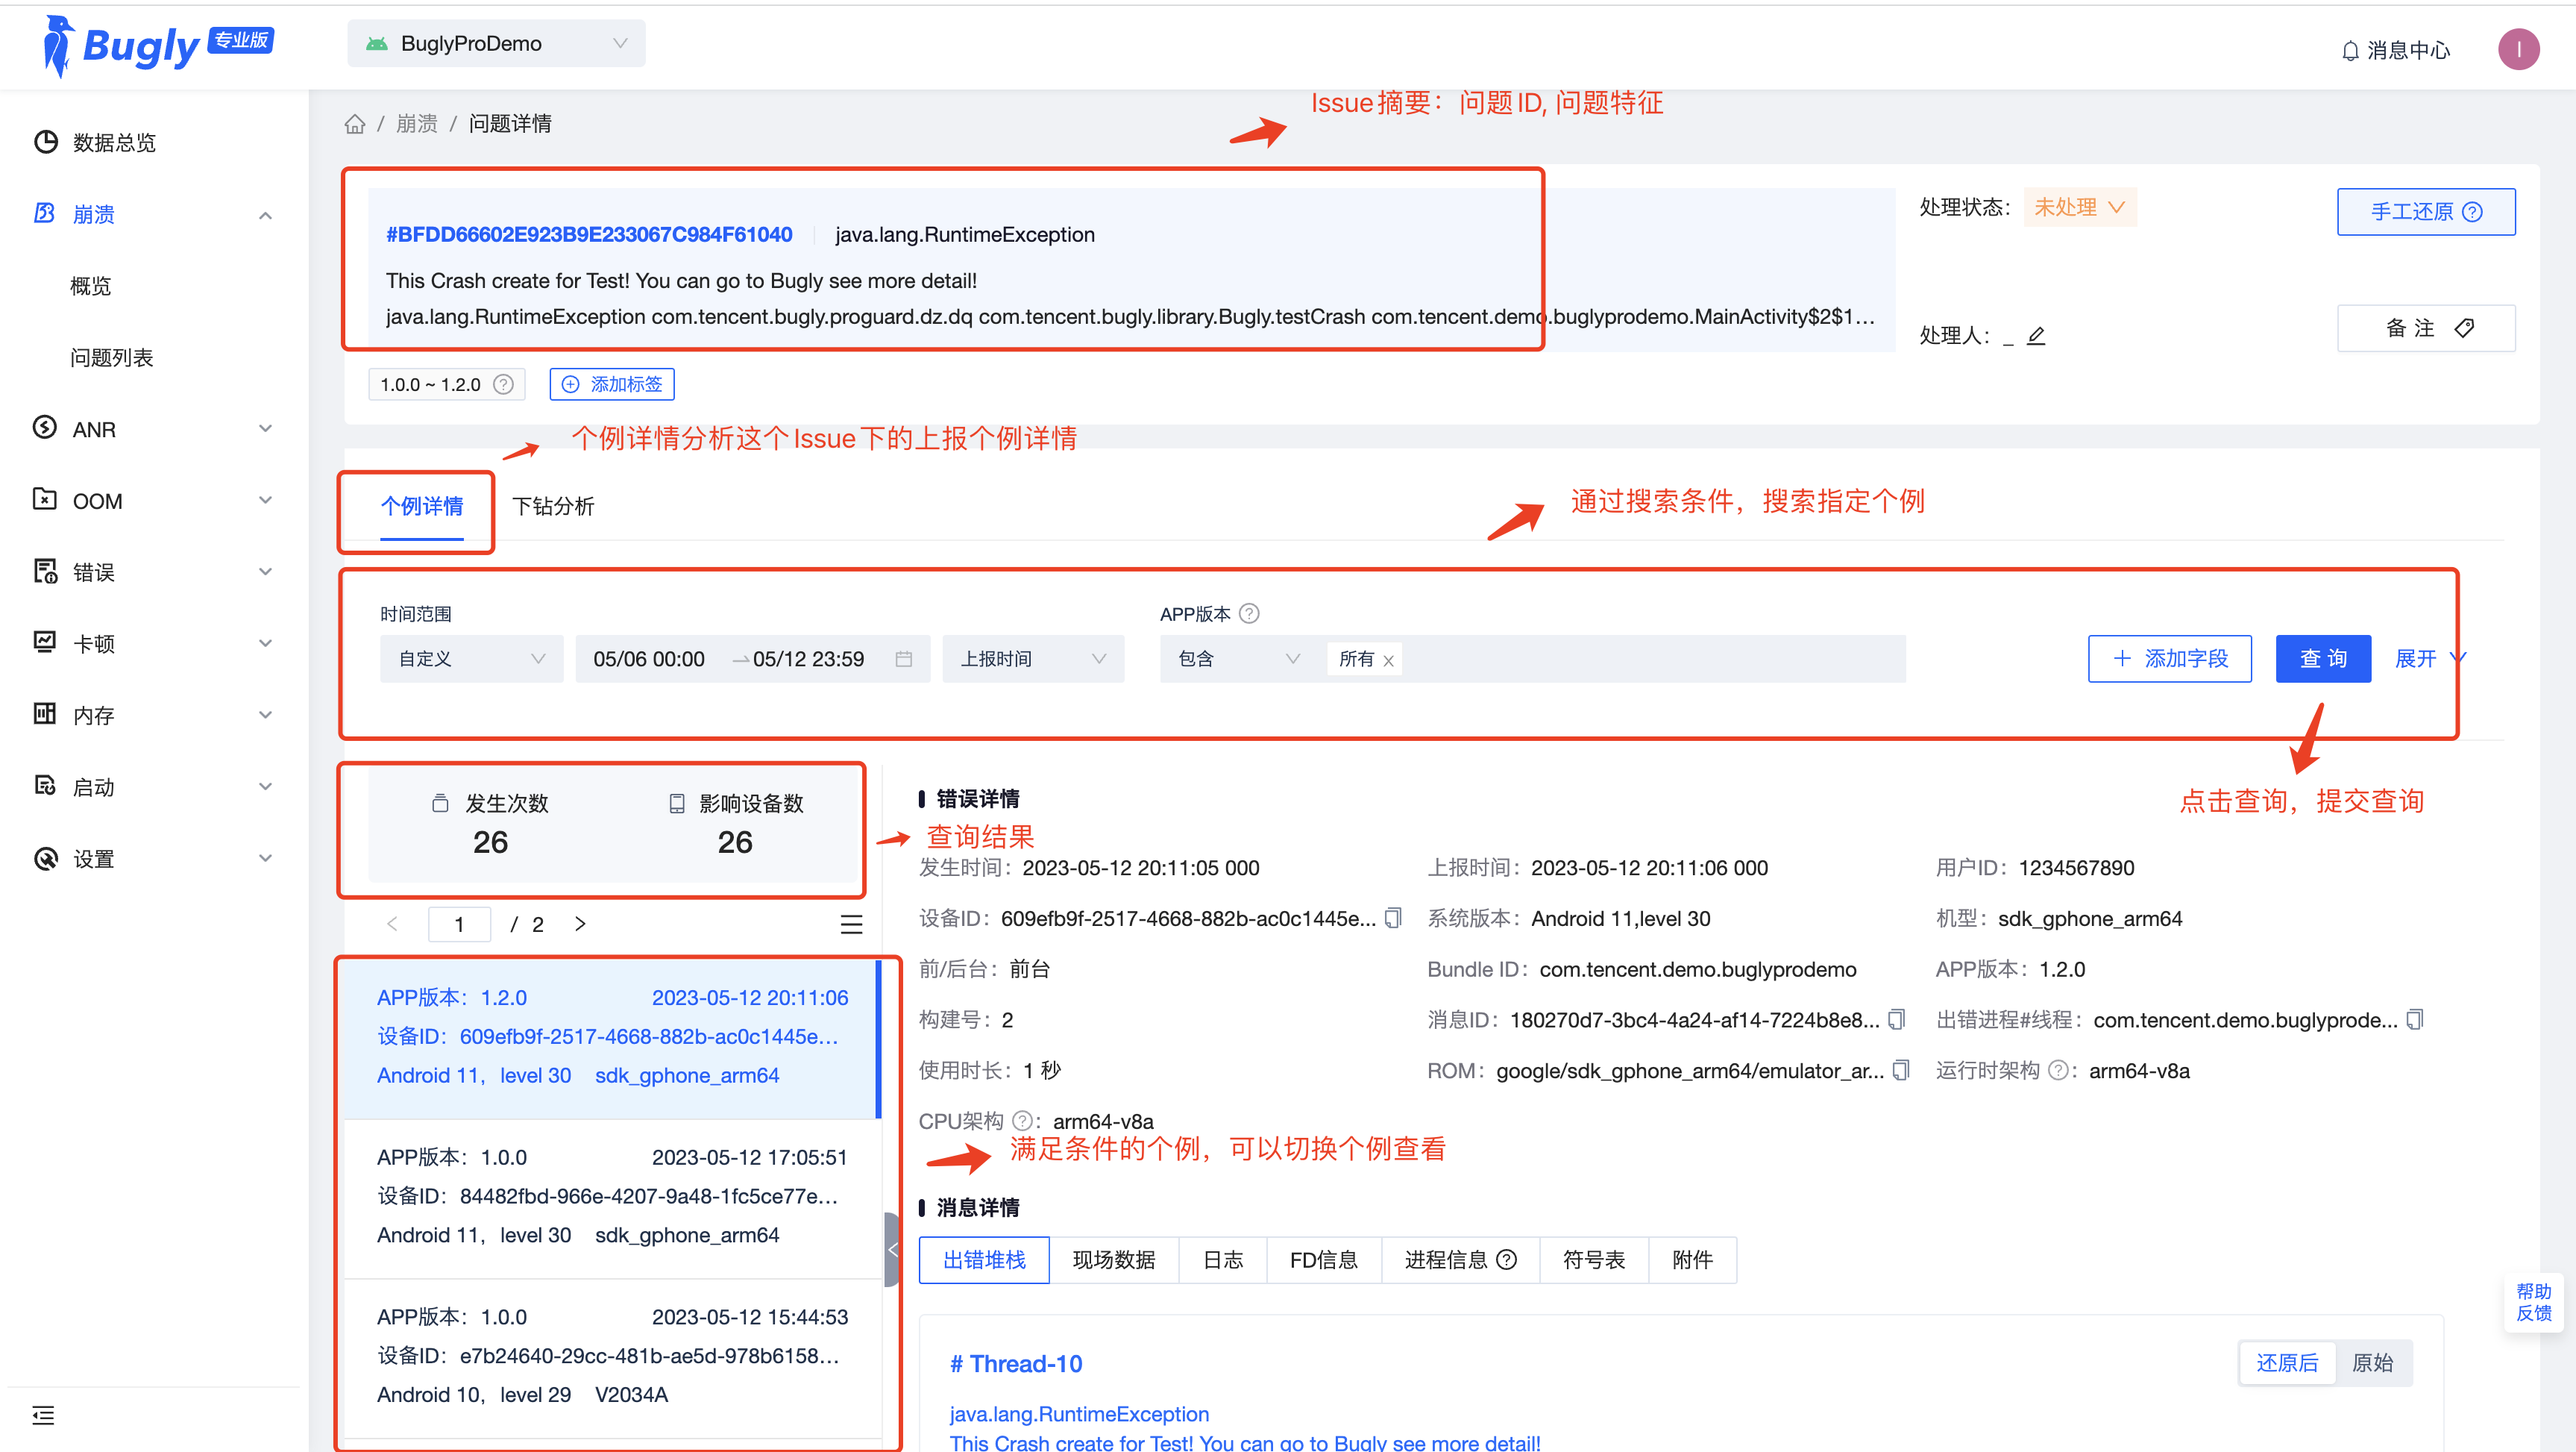
Task: Expand the ANR sidebar section
Action: point(265,428)
